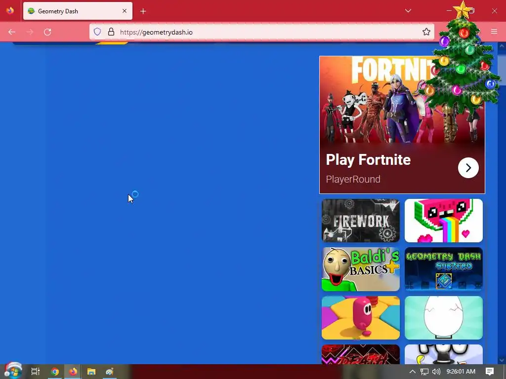The height and width of the screenshot is (379, 506).
Task: Open the cracked egg game thumbnail
Action: 443,318
